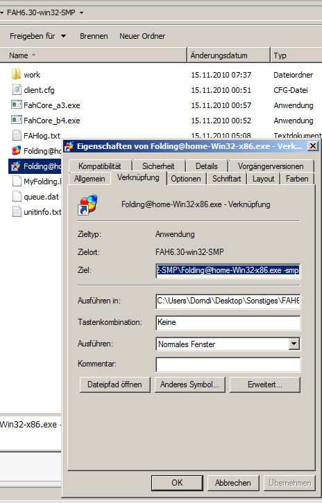Click the Dateipfad öffnen button
This screenshot has height=503, width=322.
115,385
